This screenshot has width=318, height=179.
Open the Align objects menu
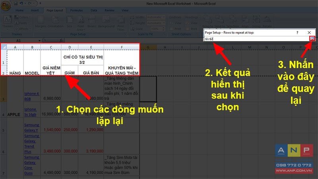[x=245, y=22]
